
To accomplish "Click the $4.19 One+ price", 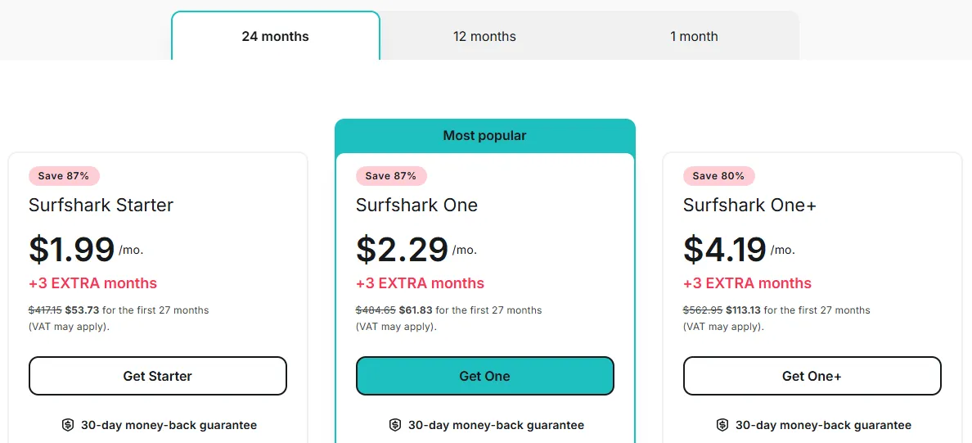I will coord(725,250).
